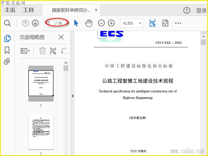Click thumbnail panel scroll up arrow
The height and width of the screenshot is (156, 208).
[x=66, y=63]
